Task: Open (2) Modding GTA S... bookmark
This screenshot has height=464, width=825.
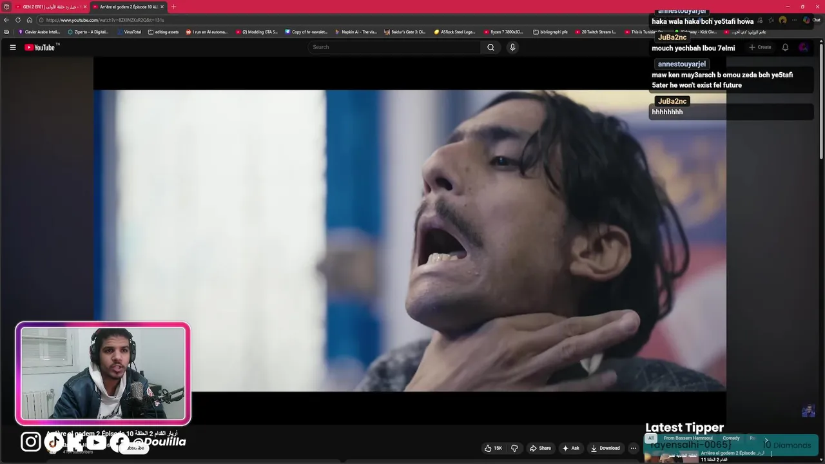Action: (x=257, y=32)
